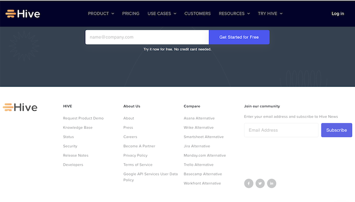Open Terms of Service link

click(138, 165)
